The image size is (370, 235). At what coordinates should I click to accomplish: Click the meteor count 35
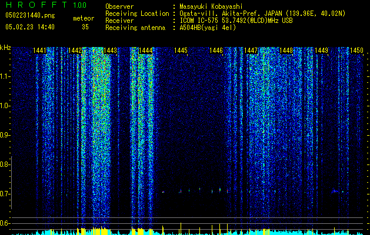(x=85, y=27)
